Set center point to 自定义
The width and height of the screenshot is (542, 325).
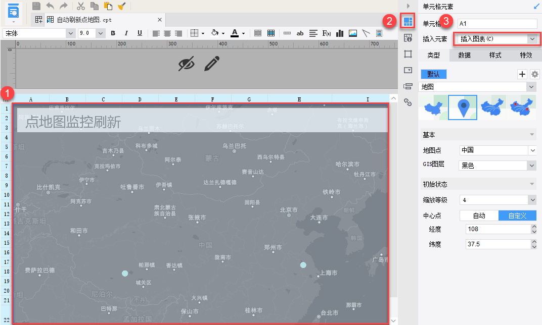pyautogui.click(x=517, y=215)
